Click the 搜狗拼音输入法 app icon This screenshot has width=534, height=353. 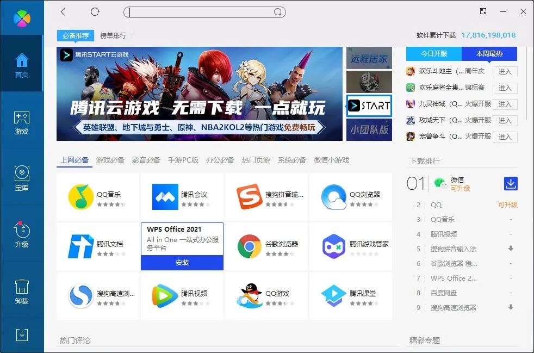tap(249, 197)
